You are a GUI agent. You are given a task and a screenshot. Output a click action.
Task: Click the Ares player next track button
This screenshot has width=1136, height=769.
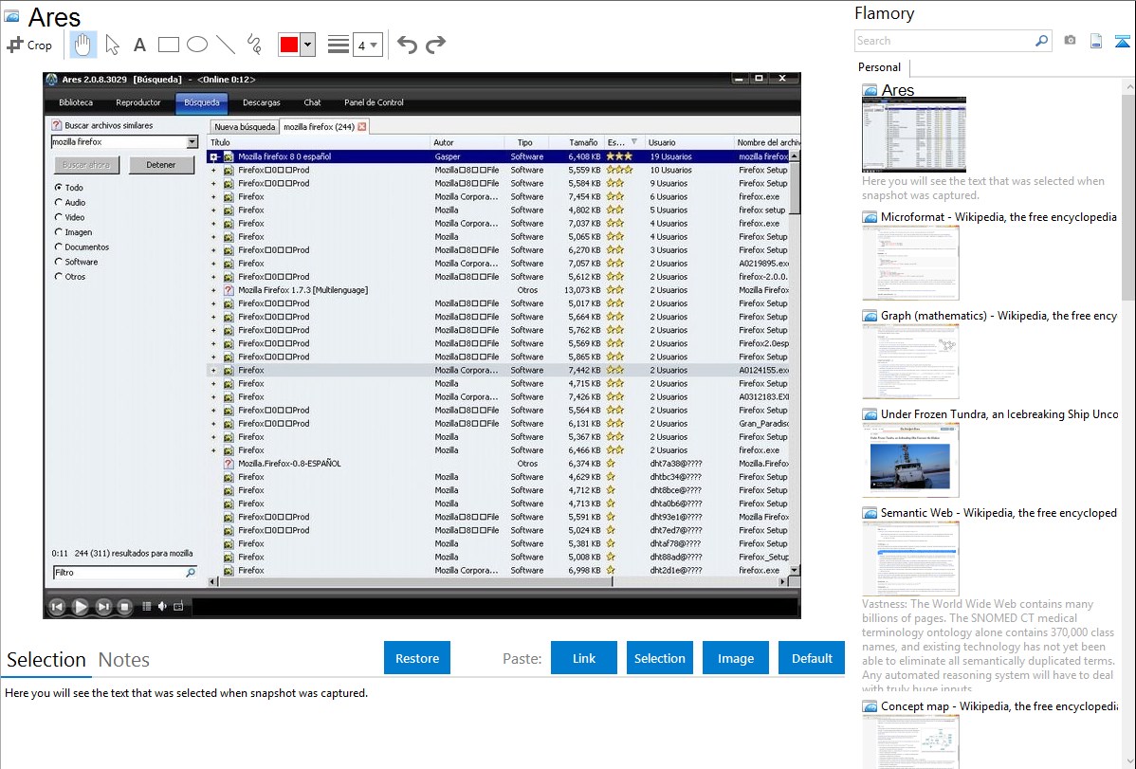pos(103,607)
